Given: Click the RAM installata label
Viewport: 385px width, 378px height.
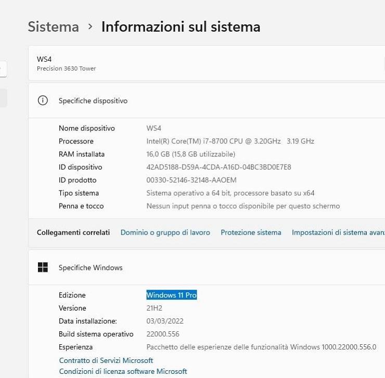Looking at the screenshot, I should [82, 154].
